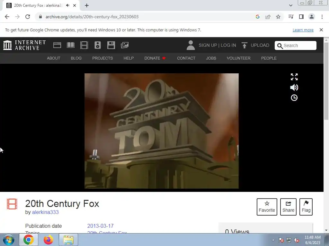Click the Share button below the video

coord(288,207)
